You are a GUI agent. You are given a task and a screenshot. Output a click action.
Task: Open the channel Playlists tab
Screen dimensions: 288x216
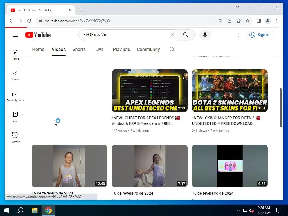point(121,49)
